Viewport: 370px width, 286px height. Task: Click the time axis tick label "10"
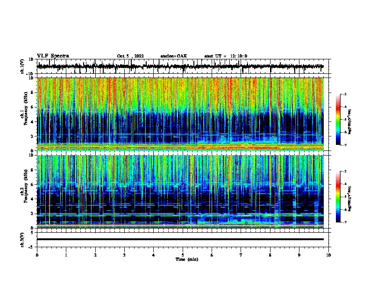(328, 255)
